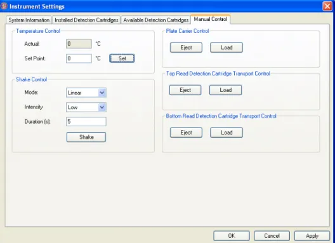Click the Intensity label text

tap(34, 107)
